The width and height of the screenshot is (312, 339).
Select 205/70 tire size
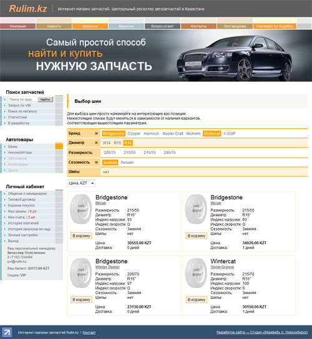(110, 153)
